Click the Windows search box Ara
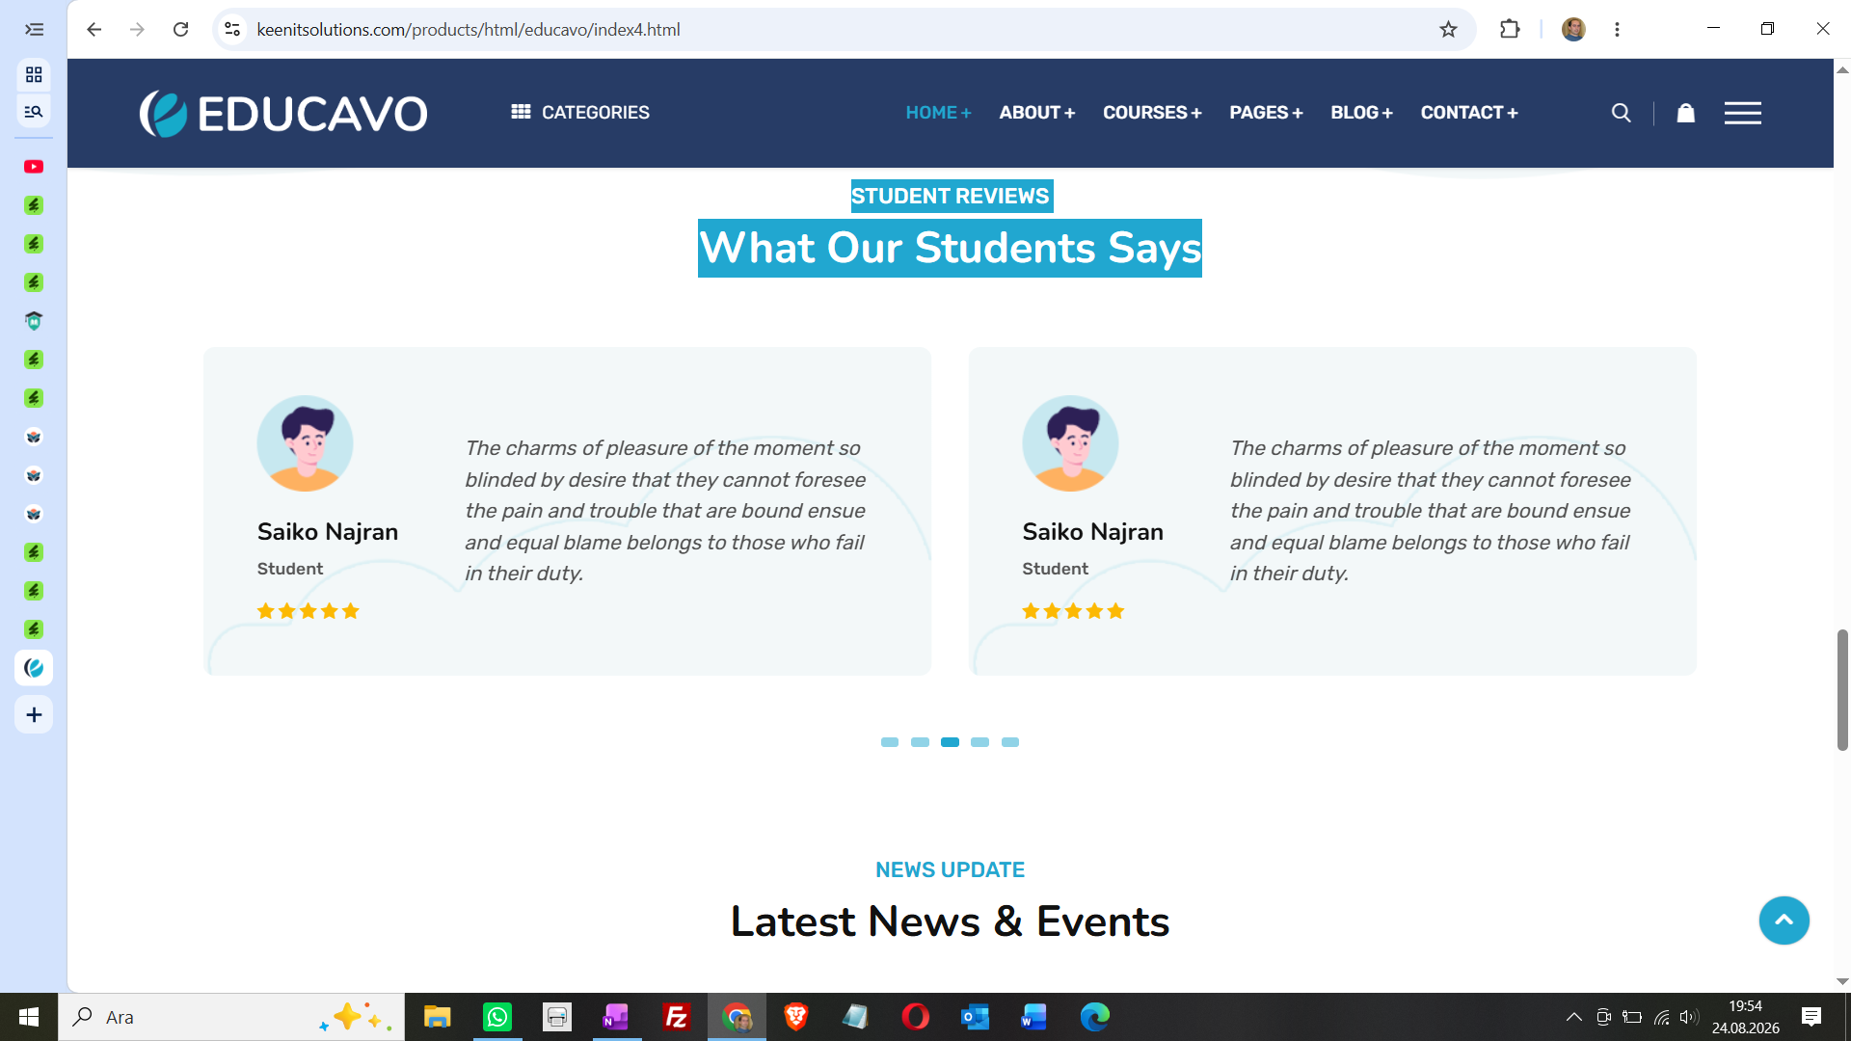This screenshot has height=1041, width=1851. click(231, 1017)
